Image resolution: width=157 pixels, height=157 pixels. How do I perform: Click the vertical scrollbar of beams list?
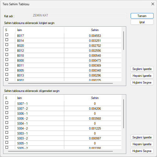[x=124, y=40]
